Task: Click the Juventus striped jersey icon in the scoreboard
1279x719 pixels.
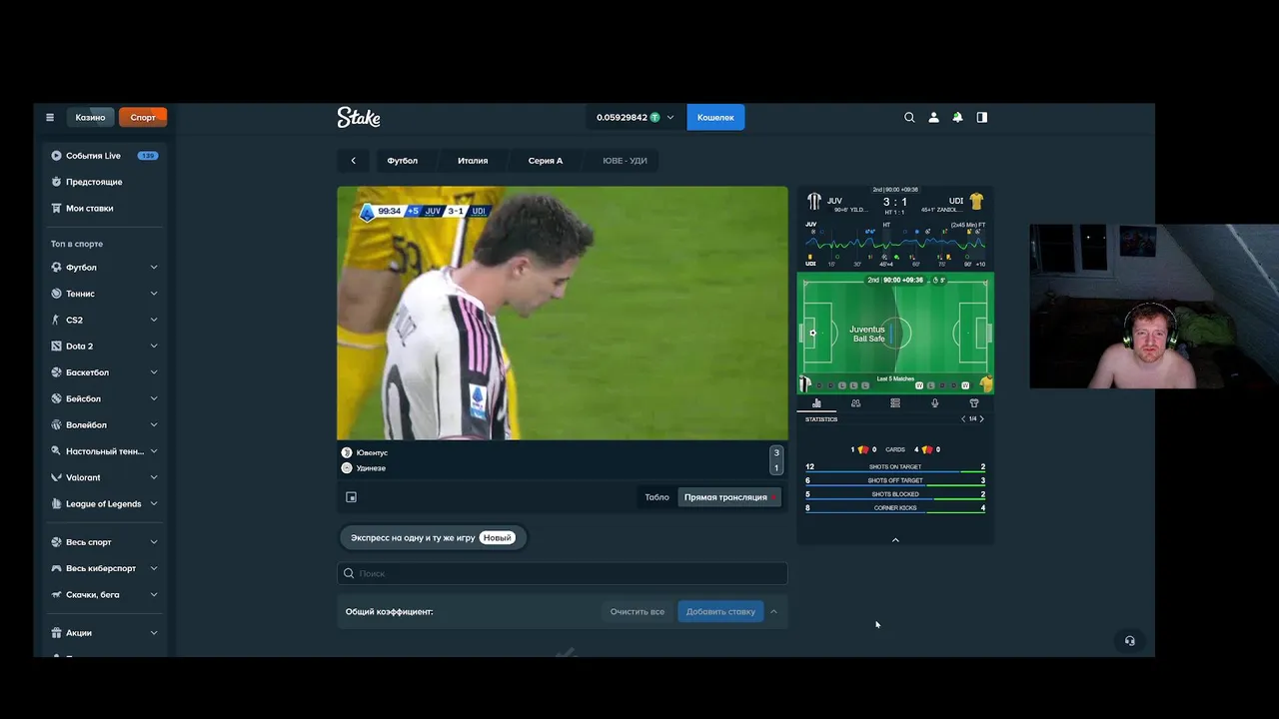Action: 814,202
